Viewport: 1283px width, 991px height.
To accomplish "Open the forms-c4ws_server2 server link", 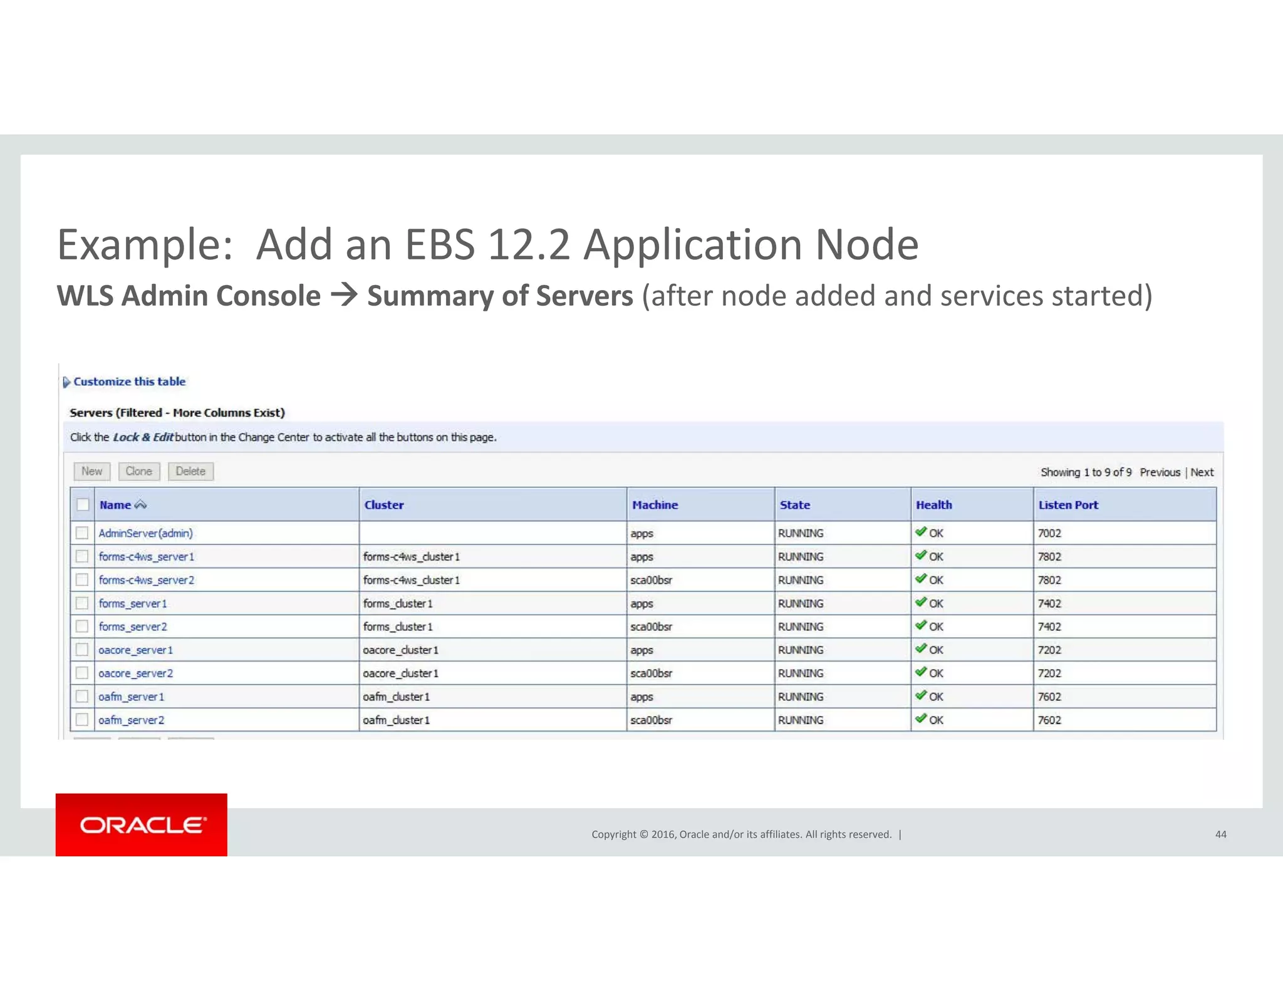I will [x=147, y=580].
